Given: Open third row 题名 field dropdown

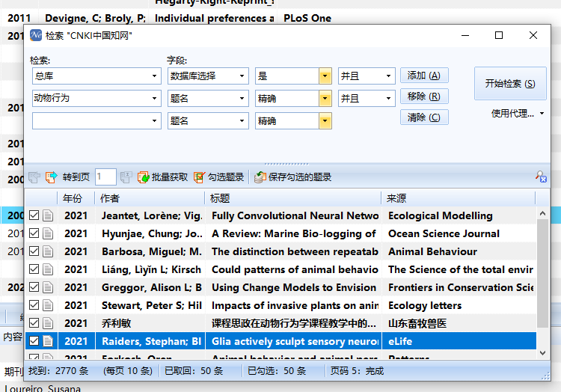Looking at the screenshot, I should click(x=242, y=121).
